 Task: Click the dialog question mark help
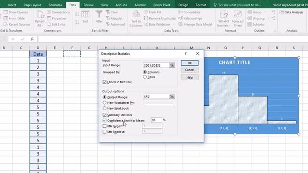coord(186,53)
